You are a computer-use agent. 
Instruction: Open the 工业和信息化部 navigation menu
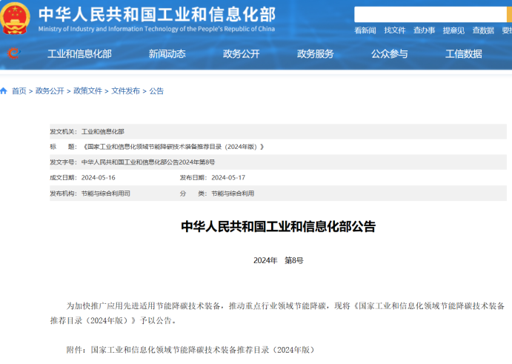(x=79, y=53)
